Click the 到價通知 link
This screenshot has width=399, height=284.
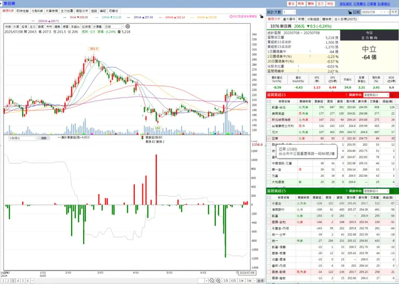pyautogui.click(x=383, y=4)
